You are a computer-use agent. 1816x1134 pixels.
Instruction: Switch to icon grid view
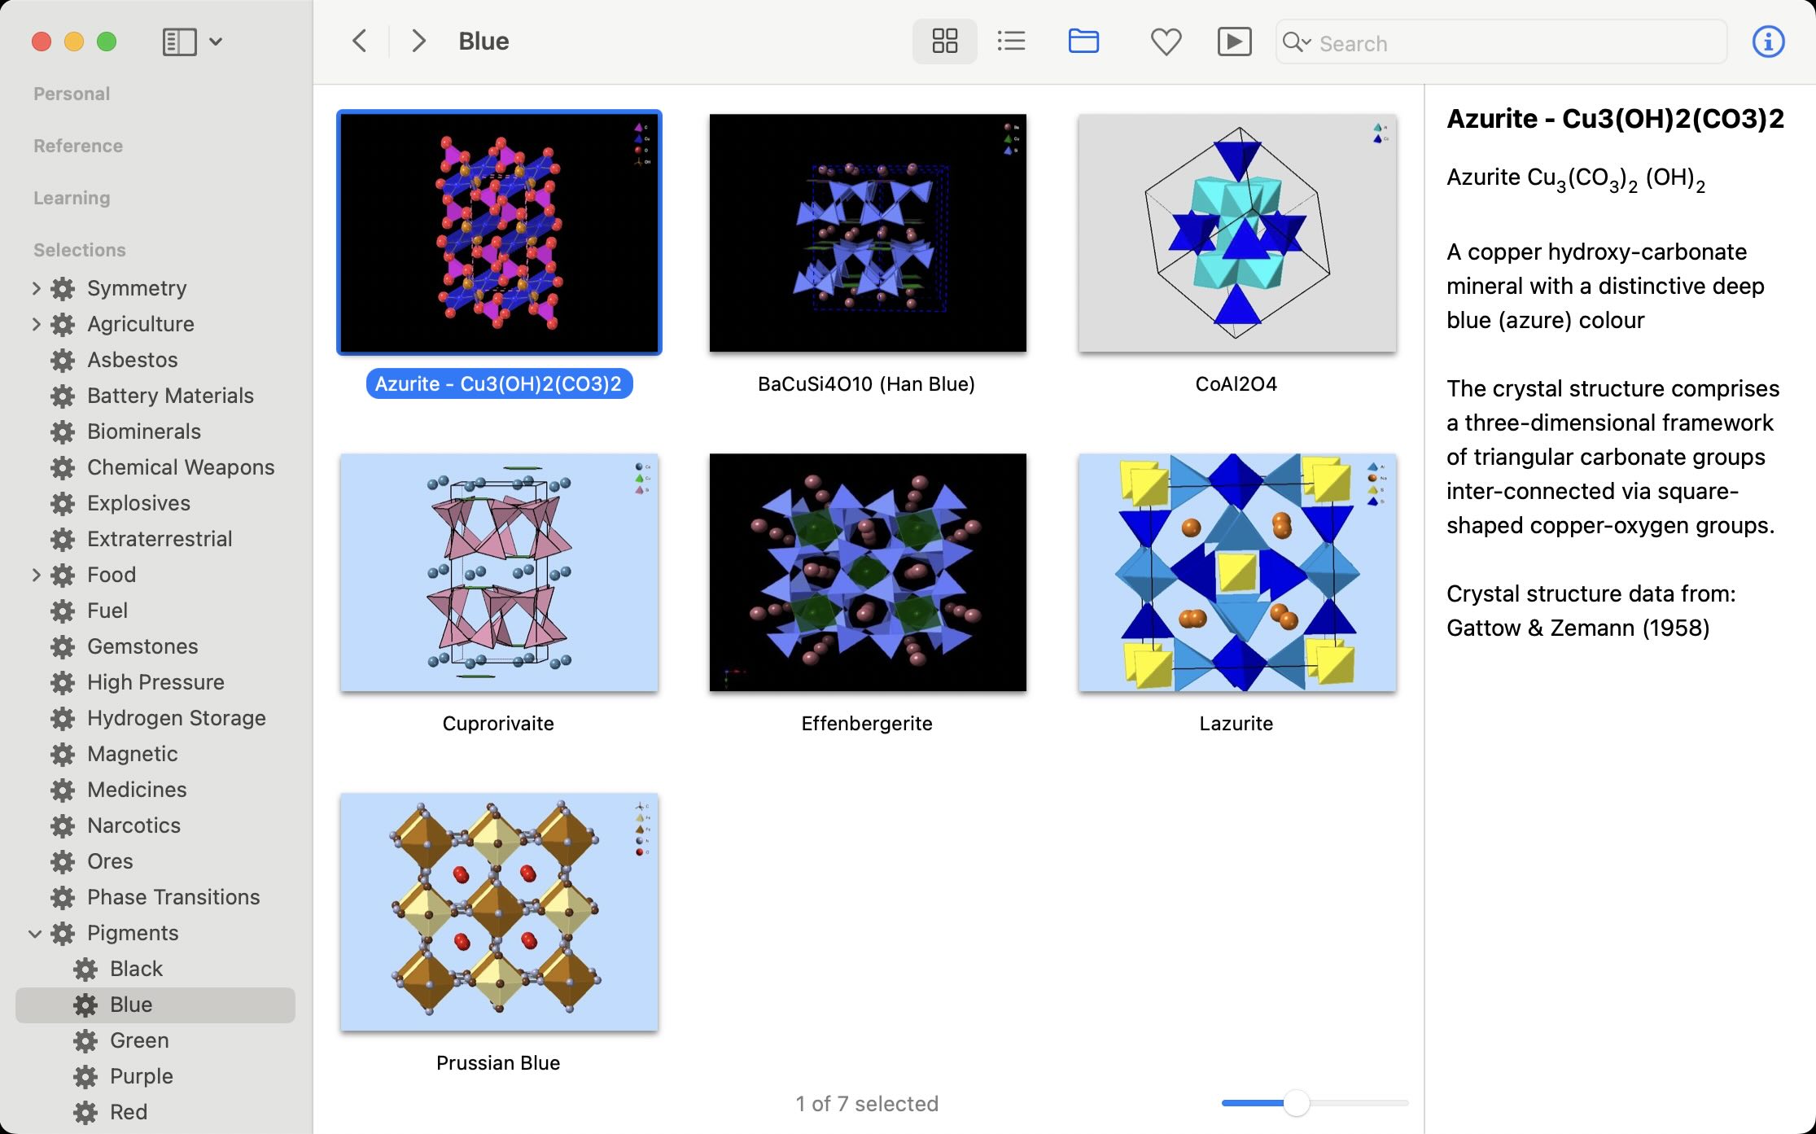[x=944, y=41]
